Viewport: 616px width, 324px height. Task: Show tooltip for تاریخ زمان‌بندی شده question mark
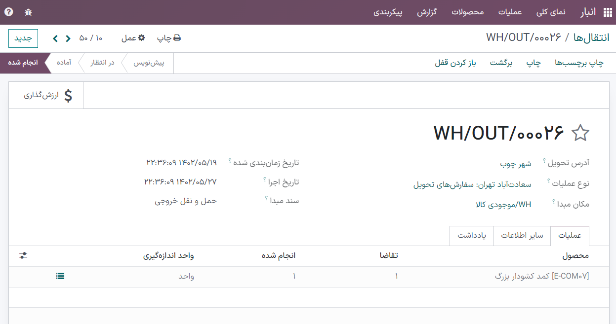(x=230, y=161)
